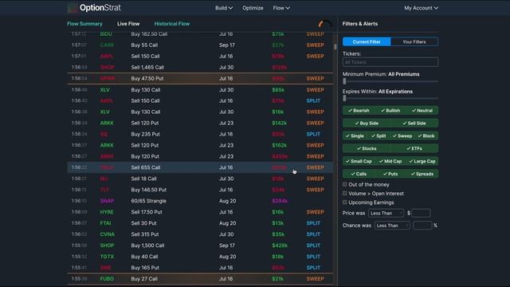The image size is (510, 287).
Task: Select the BIDU Buy 182.50 Call row
Action: [200, 34]
